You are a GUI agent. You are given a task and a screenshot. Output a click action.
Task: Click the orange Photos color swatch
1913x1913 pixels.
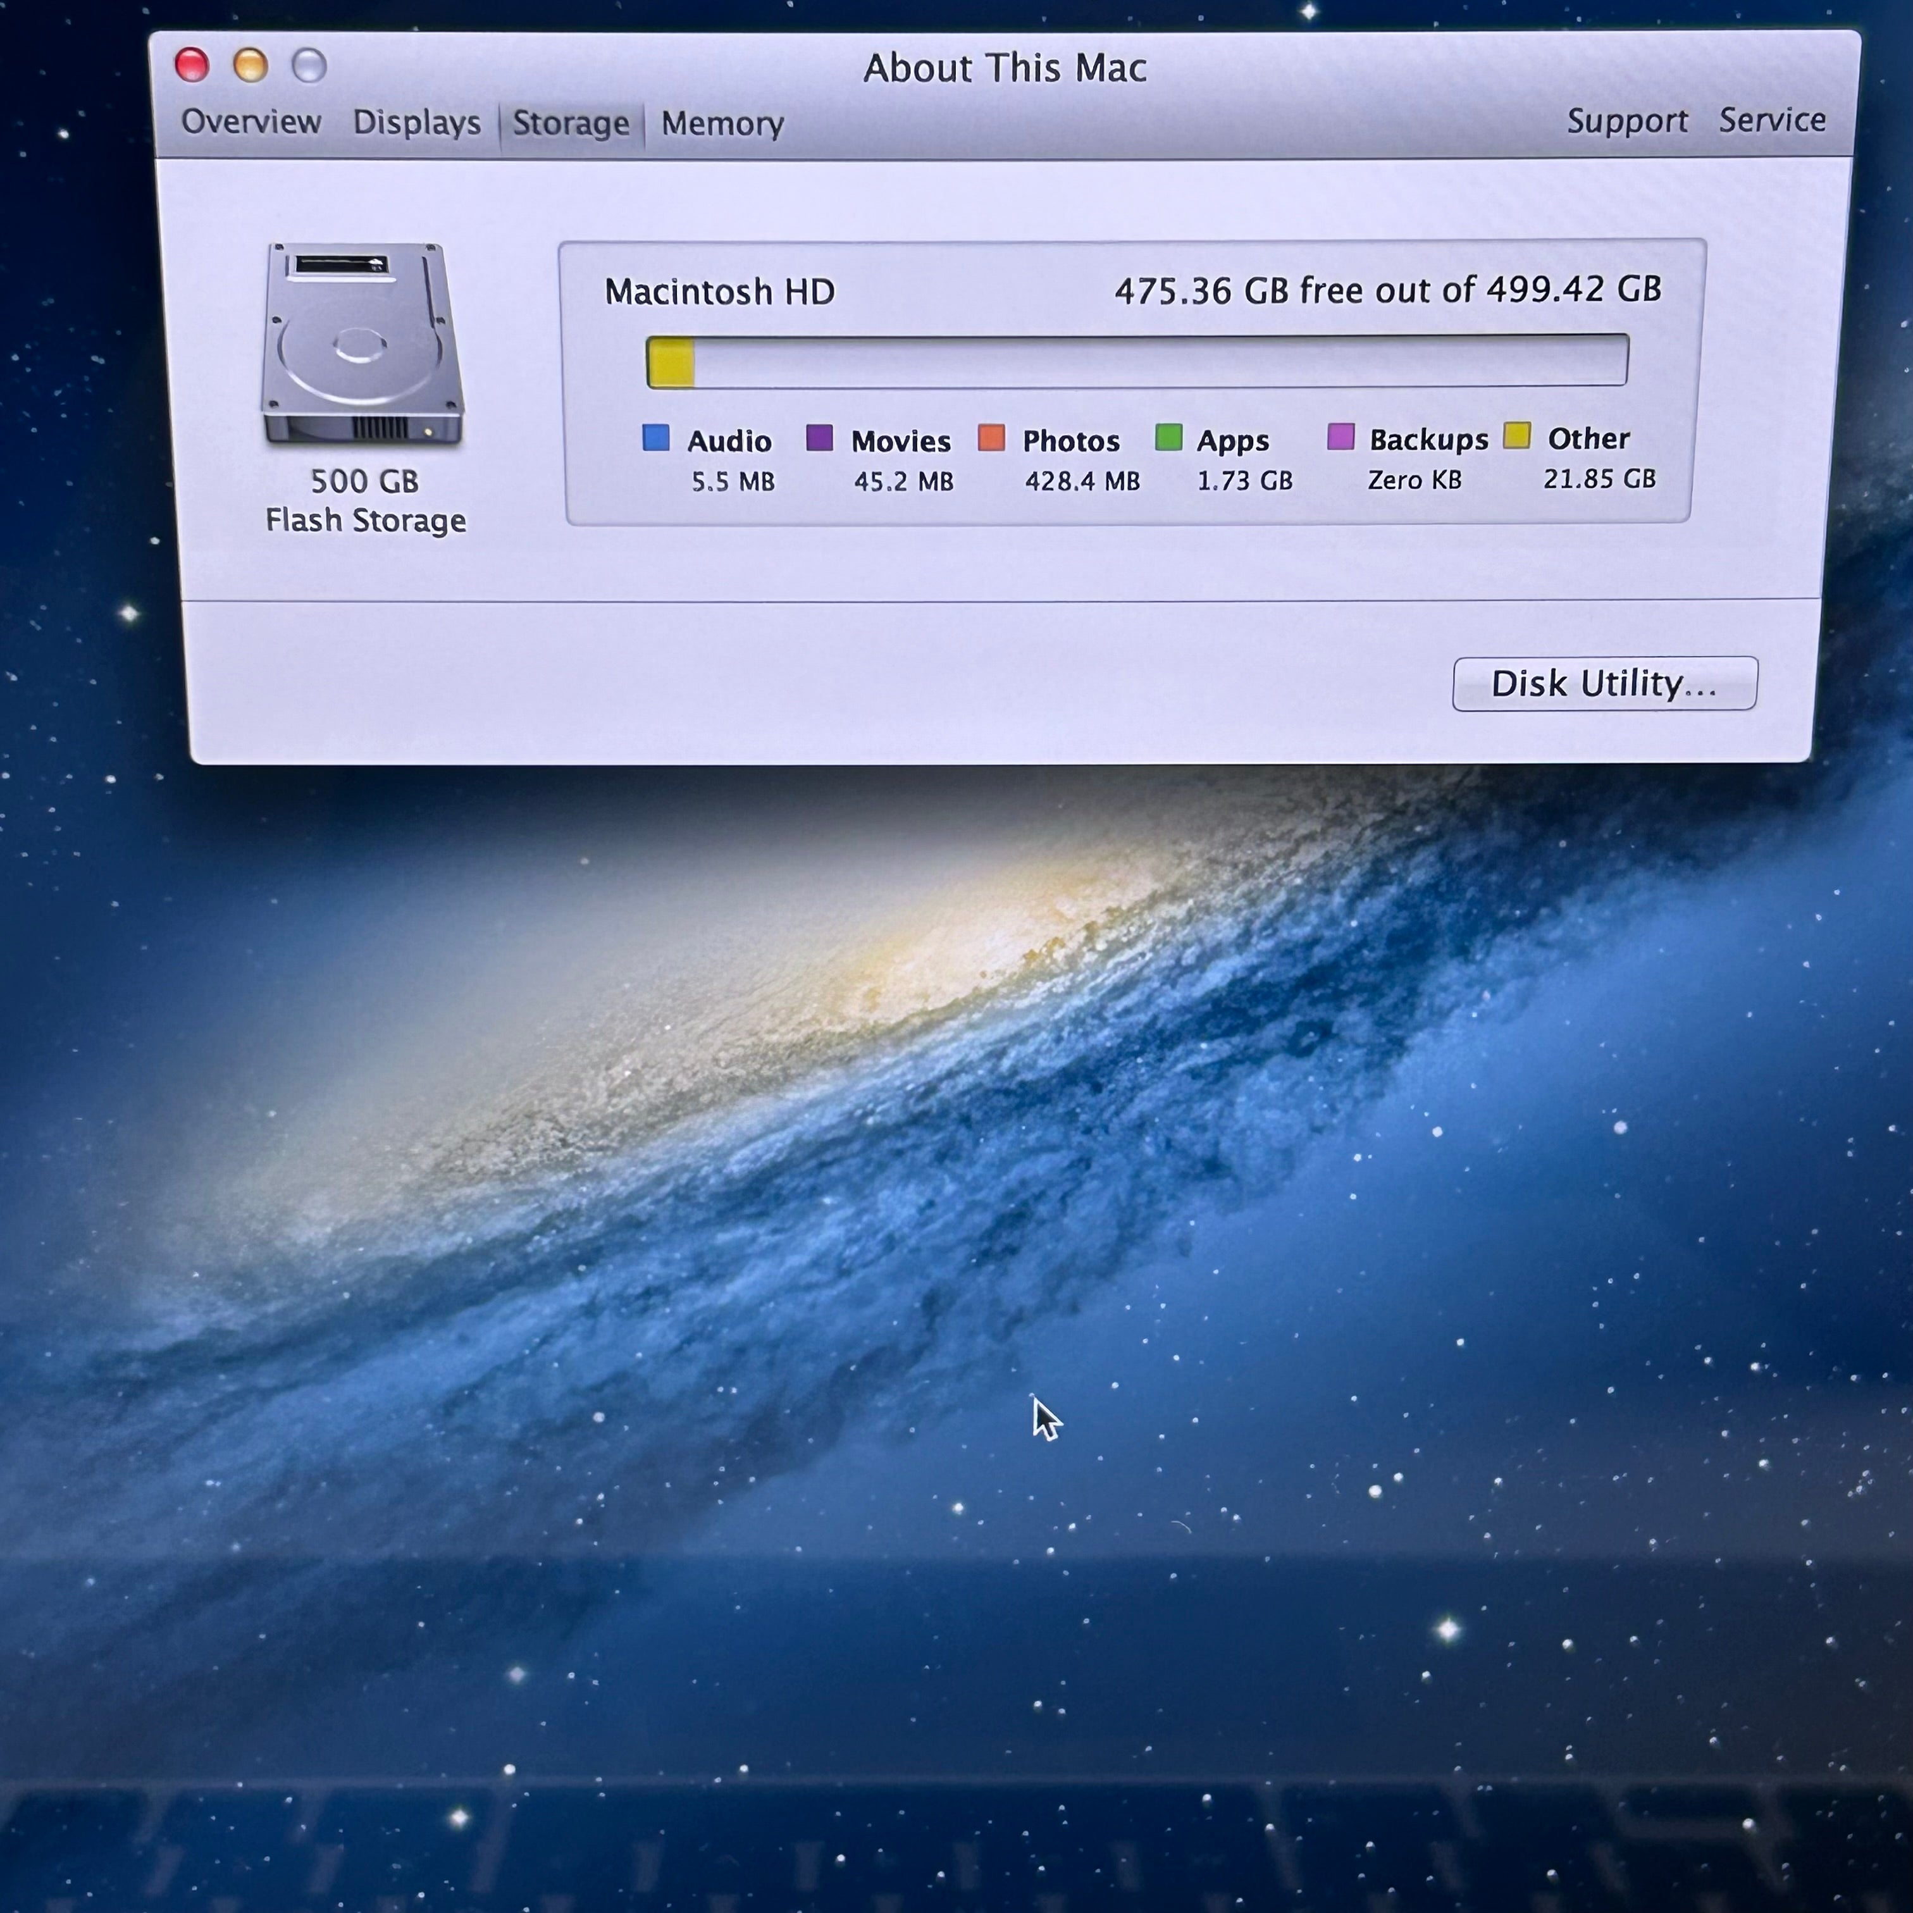[x=991, y=438]
